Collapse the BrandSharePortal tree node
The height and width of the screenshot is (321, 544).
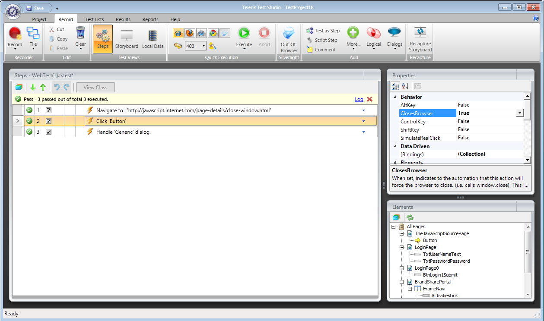point(401,282)
